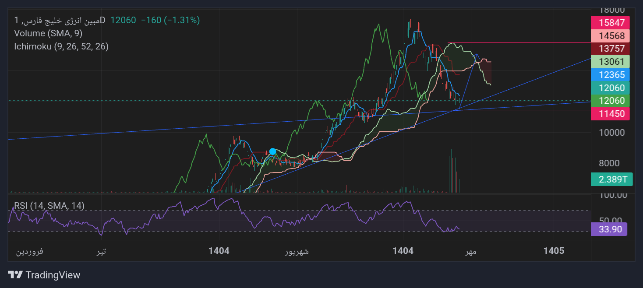Image resolution: width=643 pixels, height=288 pixels.
Task: Click the 13757 dark red price label
Action: (610, 48)
